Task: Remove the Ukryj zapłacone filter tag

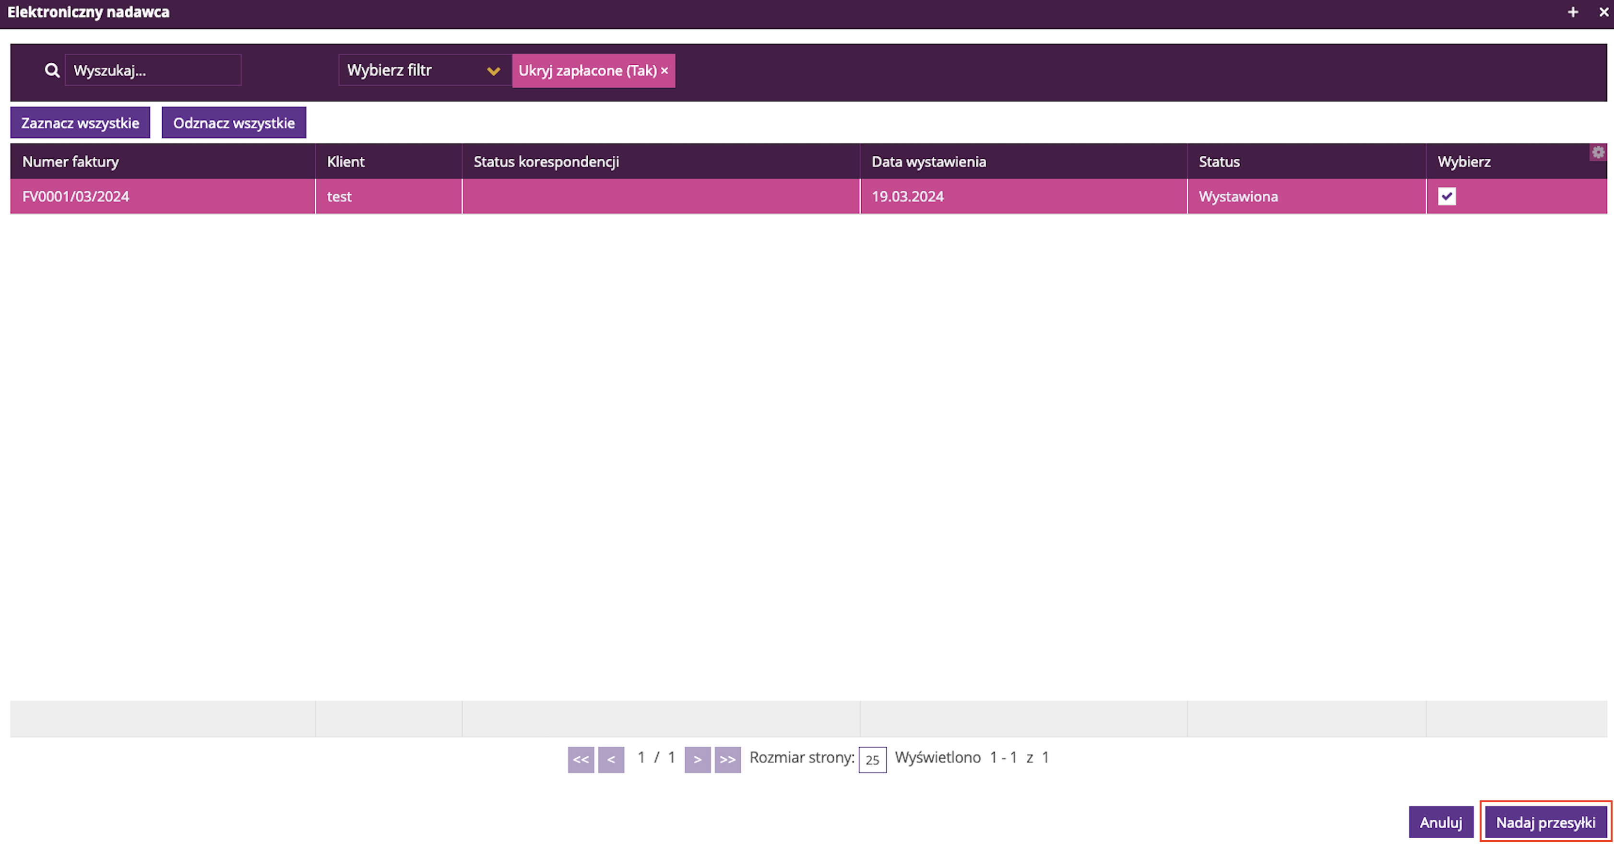Action: point(665,71)
